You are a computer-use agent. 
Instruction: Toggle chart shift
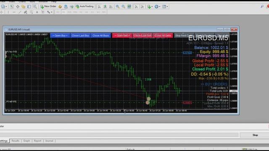[x=142, y=7]
